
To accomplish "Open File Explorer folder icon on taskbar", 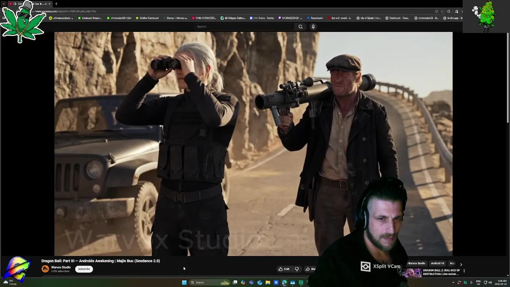I will 268,283.
